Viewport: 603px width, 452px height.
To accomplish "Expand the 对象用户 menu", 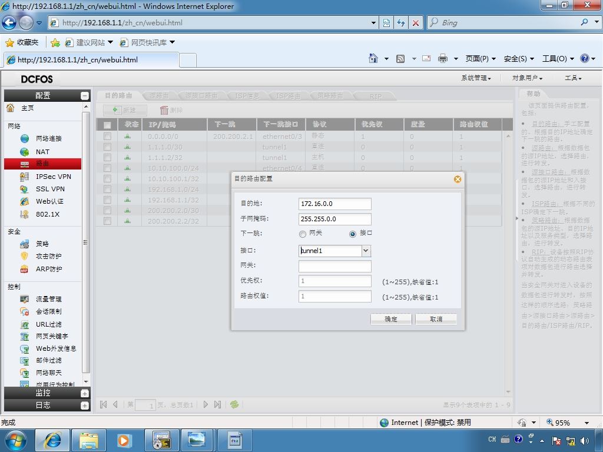I will [527, 78].
